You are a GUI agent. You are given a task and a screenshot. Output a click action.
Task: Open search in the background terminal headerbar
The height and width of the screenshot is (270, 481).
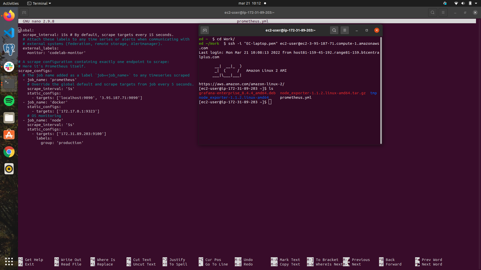[x=432, y=12]
